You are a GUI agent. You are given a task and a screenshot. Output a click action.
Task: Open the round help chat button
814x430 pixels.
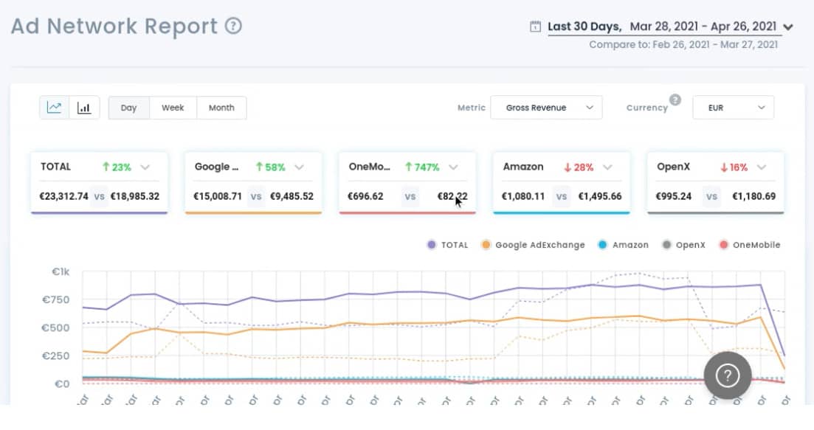coord(728,375)
